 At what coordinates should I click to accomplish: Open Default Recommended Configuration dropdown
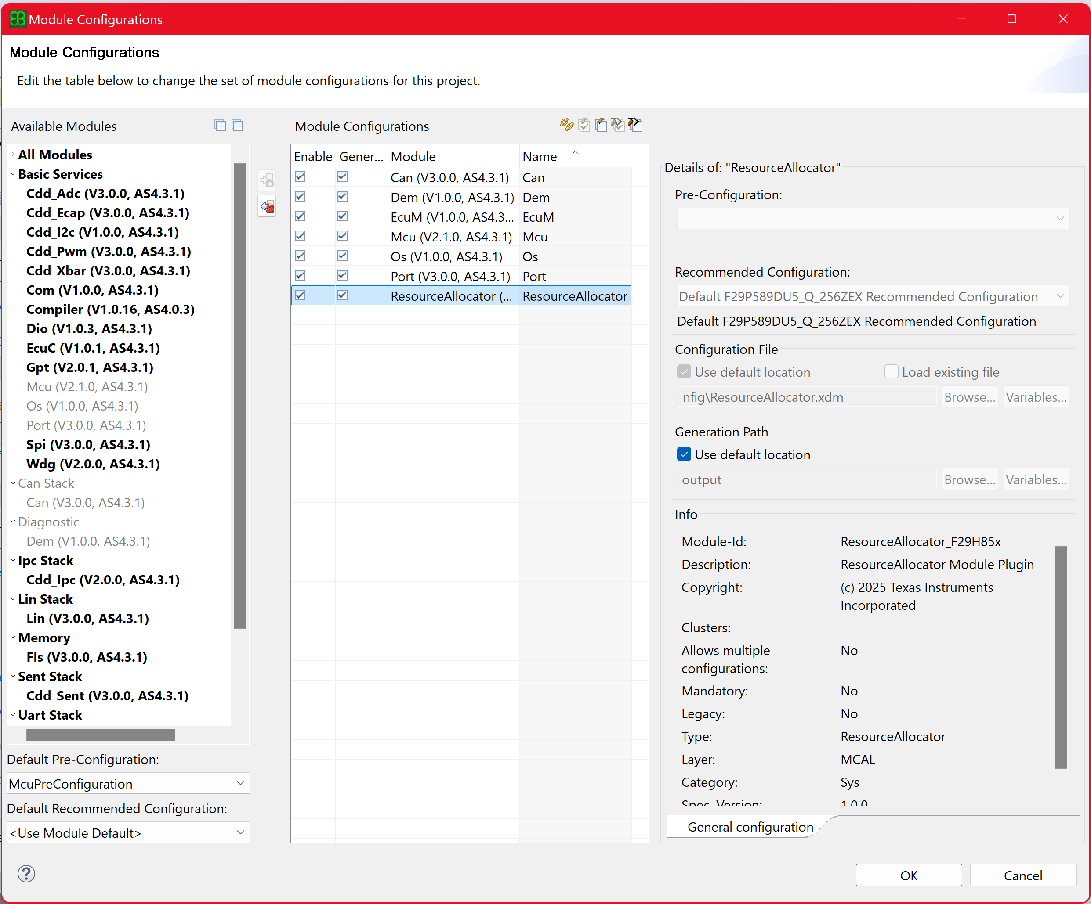[128, 832]
